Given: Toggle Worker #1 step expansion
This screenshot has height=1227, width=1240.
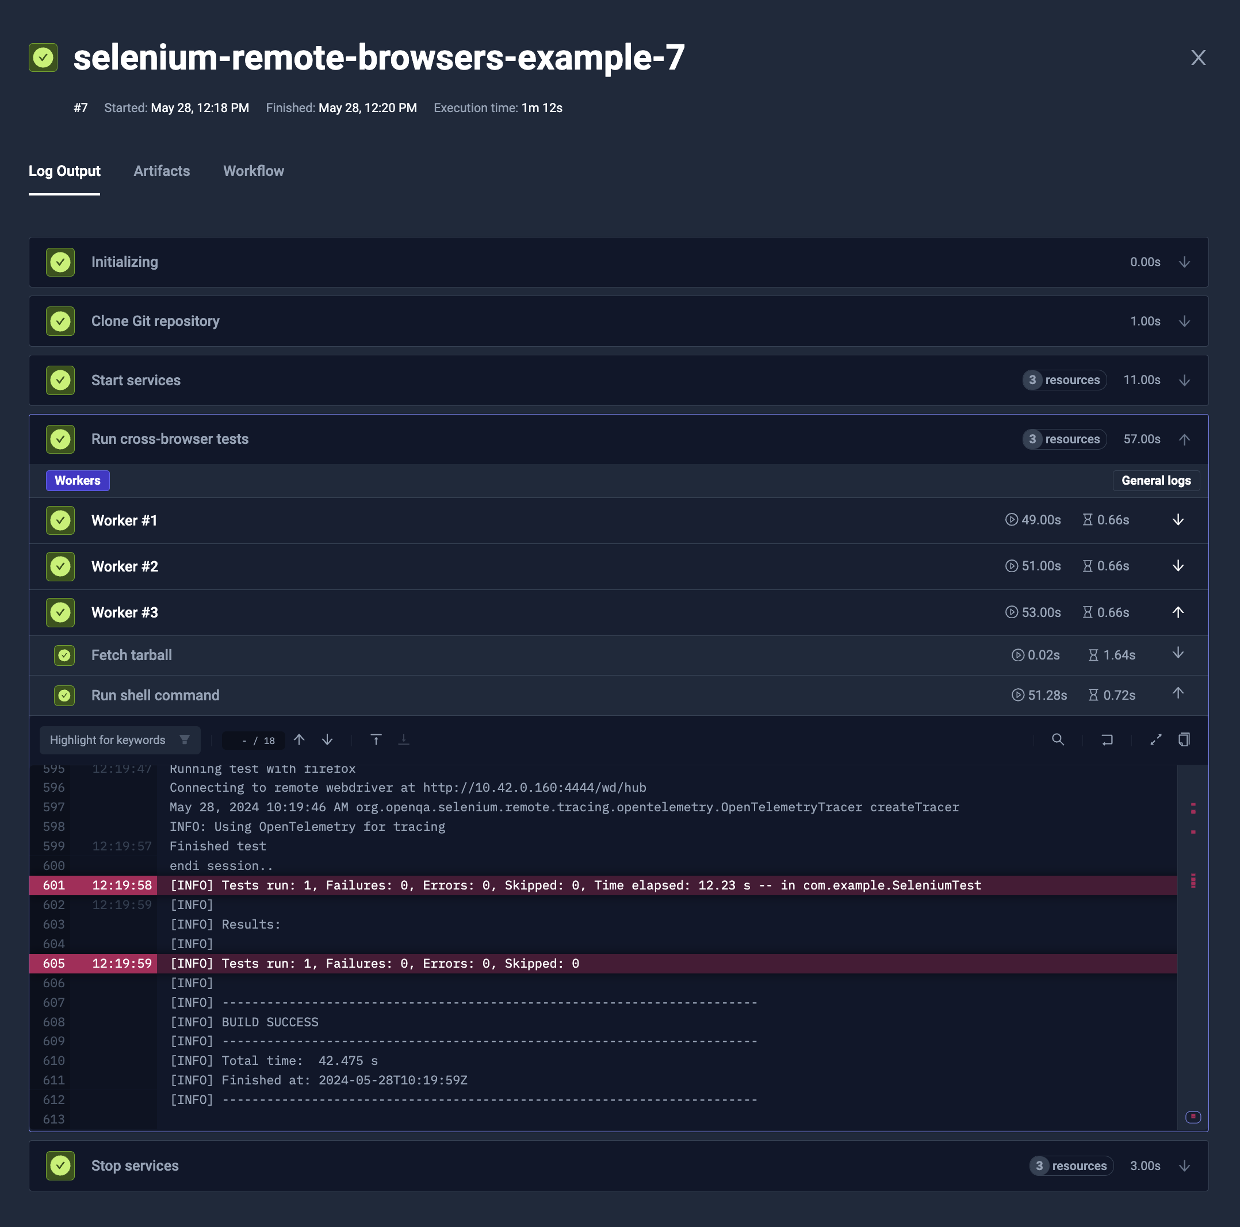Looking at the screenshot, I should (1177, 520).
